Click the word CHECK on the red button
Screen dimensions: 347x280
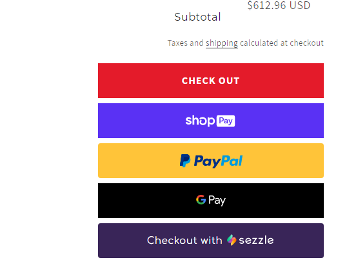click(x=198, y=81)
